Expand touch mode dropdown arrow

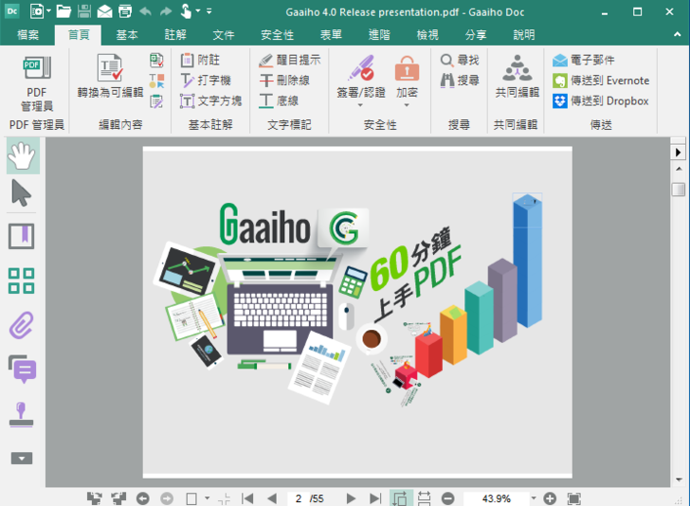click(x=198, y=11)
